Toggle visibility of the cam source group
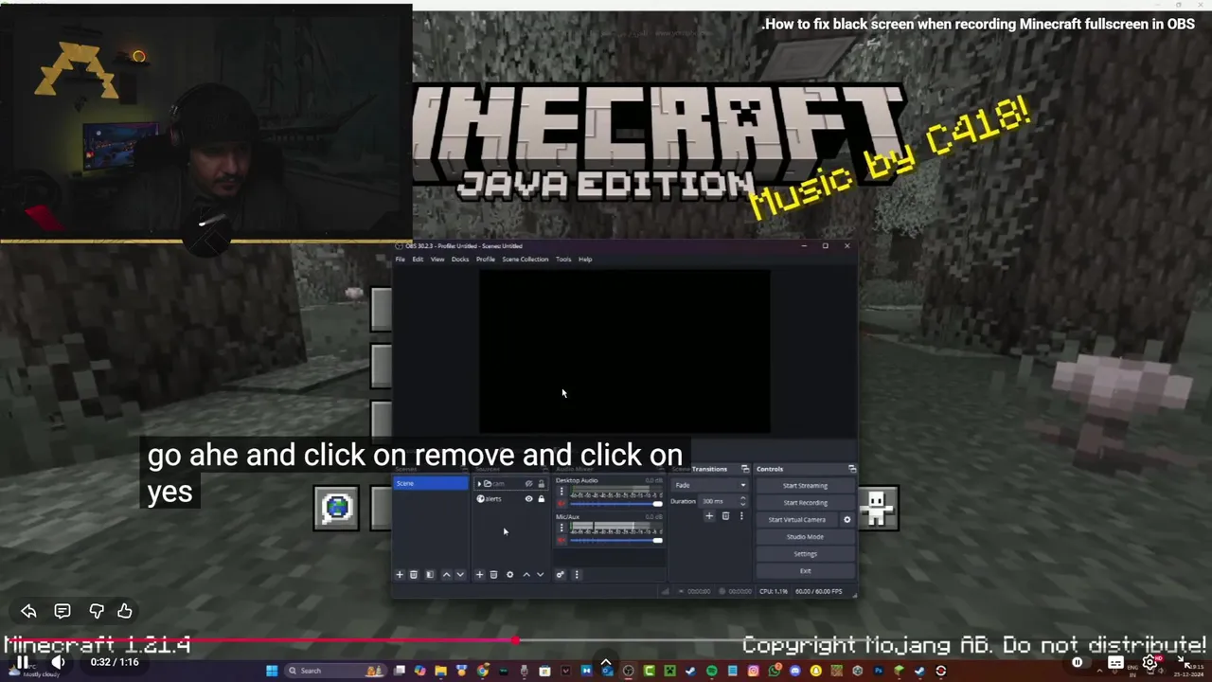The width and height of the screenshot is (1212, 682). tap(529, 484)
